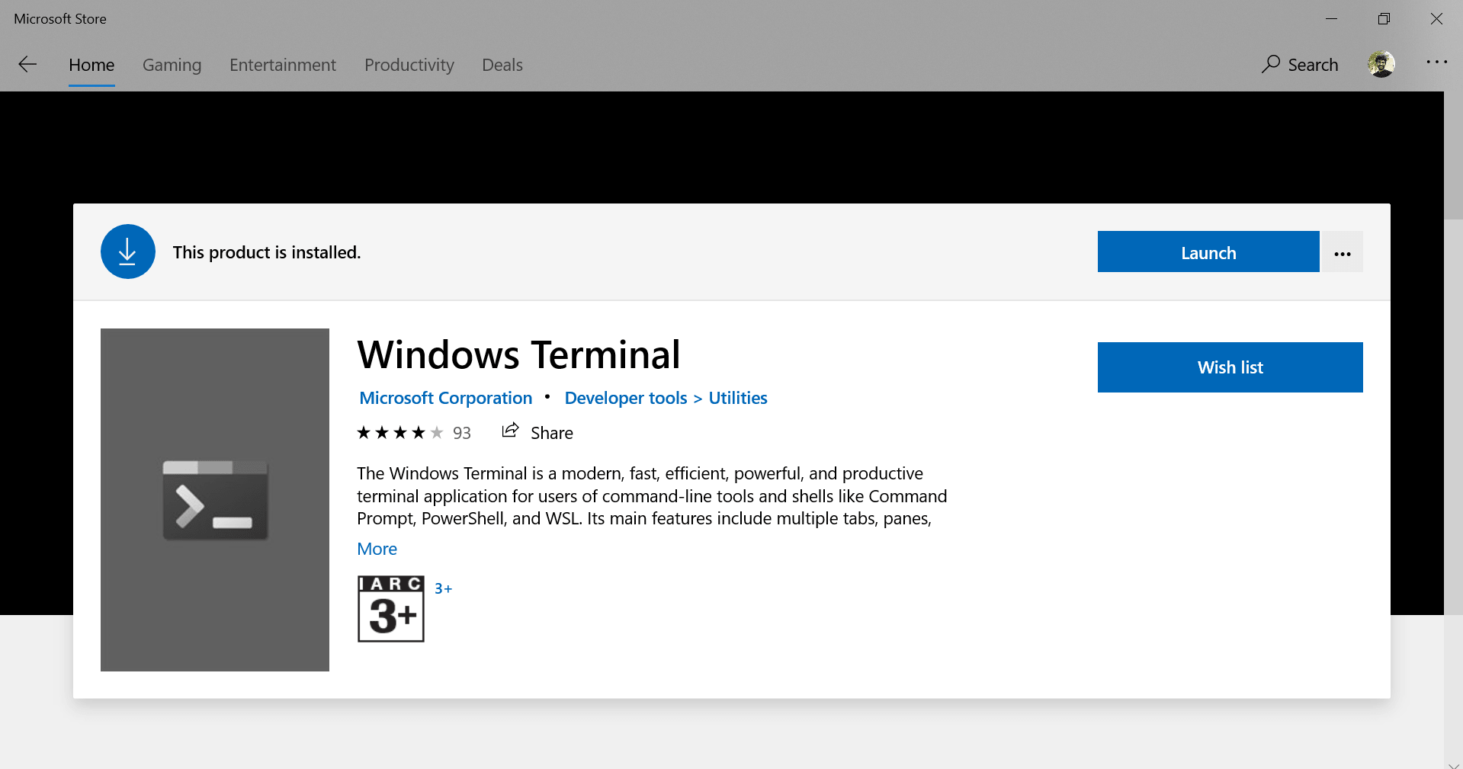Open the ellipsis menu next to Launch

pos(1343,252)
